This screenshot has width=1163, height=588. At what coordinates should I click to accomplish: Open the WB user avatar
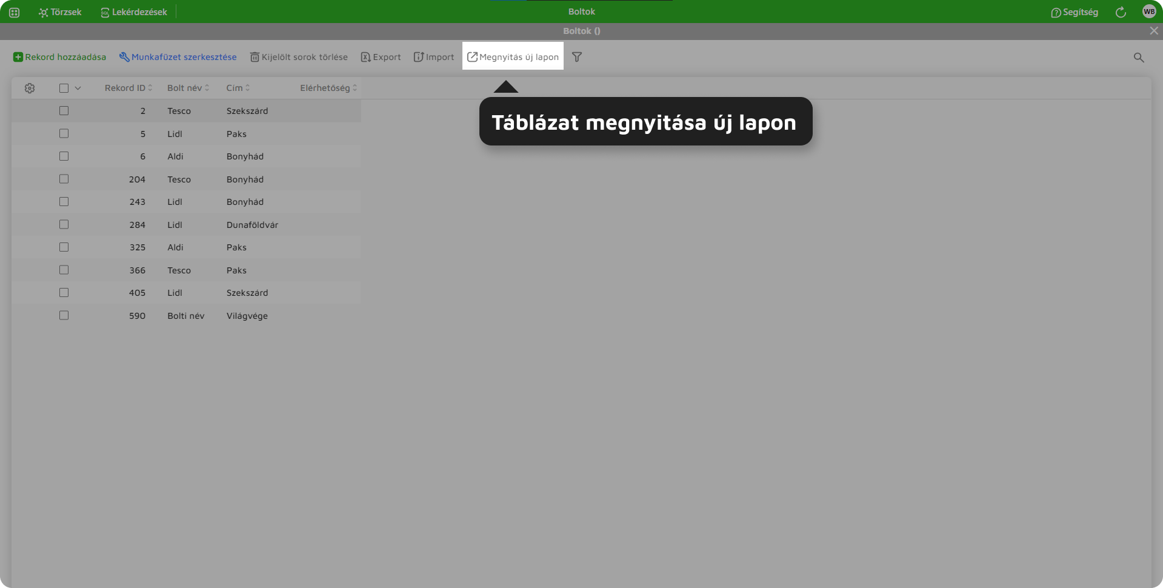1149,12
